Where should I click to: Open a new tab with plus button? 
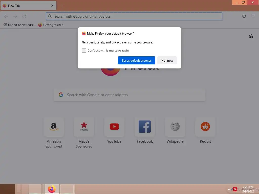tap(62, 6)
